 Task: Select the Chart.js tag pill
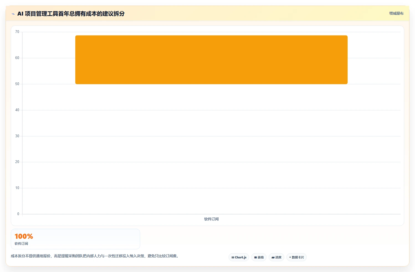tap(239, 257)
